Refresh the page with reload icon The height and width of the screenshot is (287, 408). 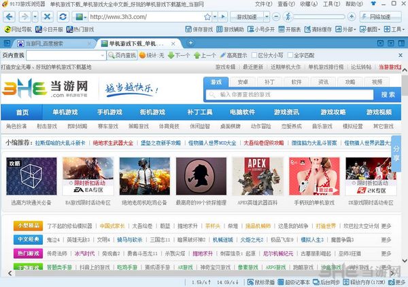pos(63,17)
